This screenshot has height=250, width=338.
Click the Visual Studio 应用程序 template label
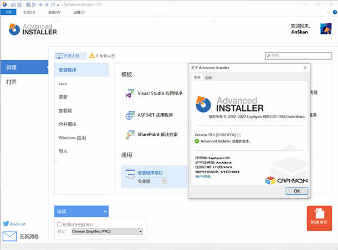click(160, 93)
